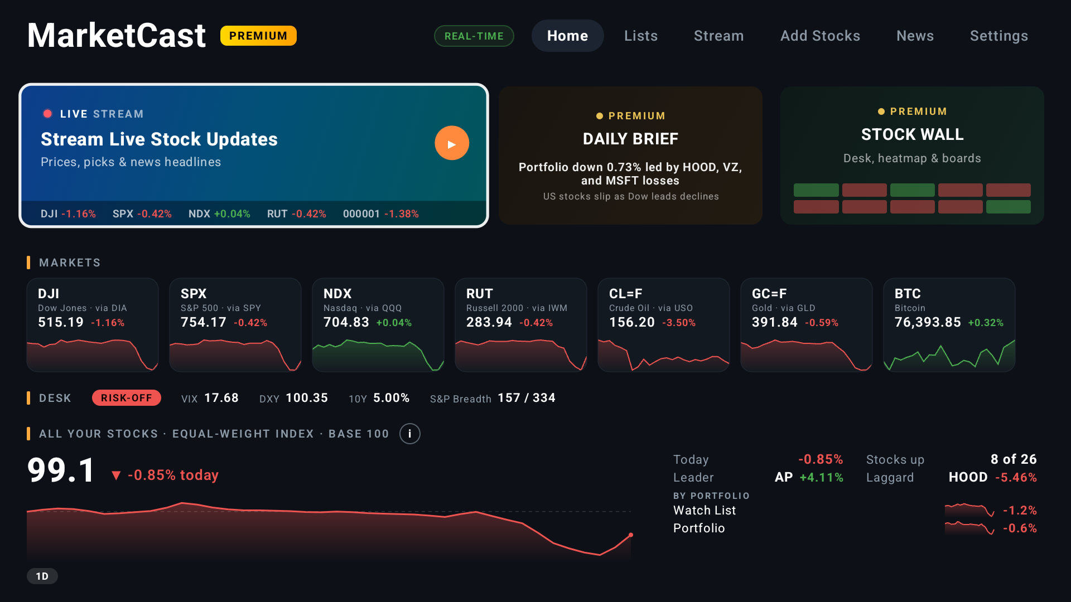This screenshot has width=1071, height=602.
Task: Open the SPX S&P 500 card
Action: pos(235,325)
